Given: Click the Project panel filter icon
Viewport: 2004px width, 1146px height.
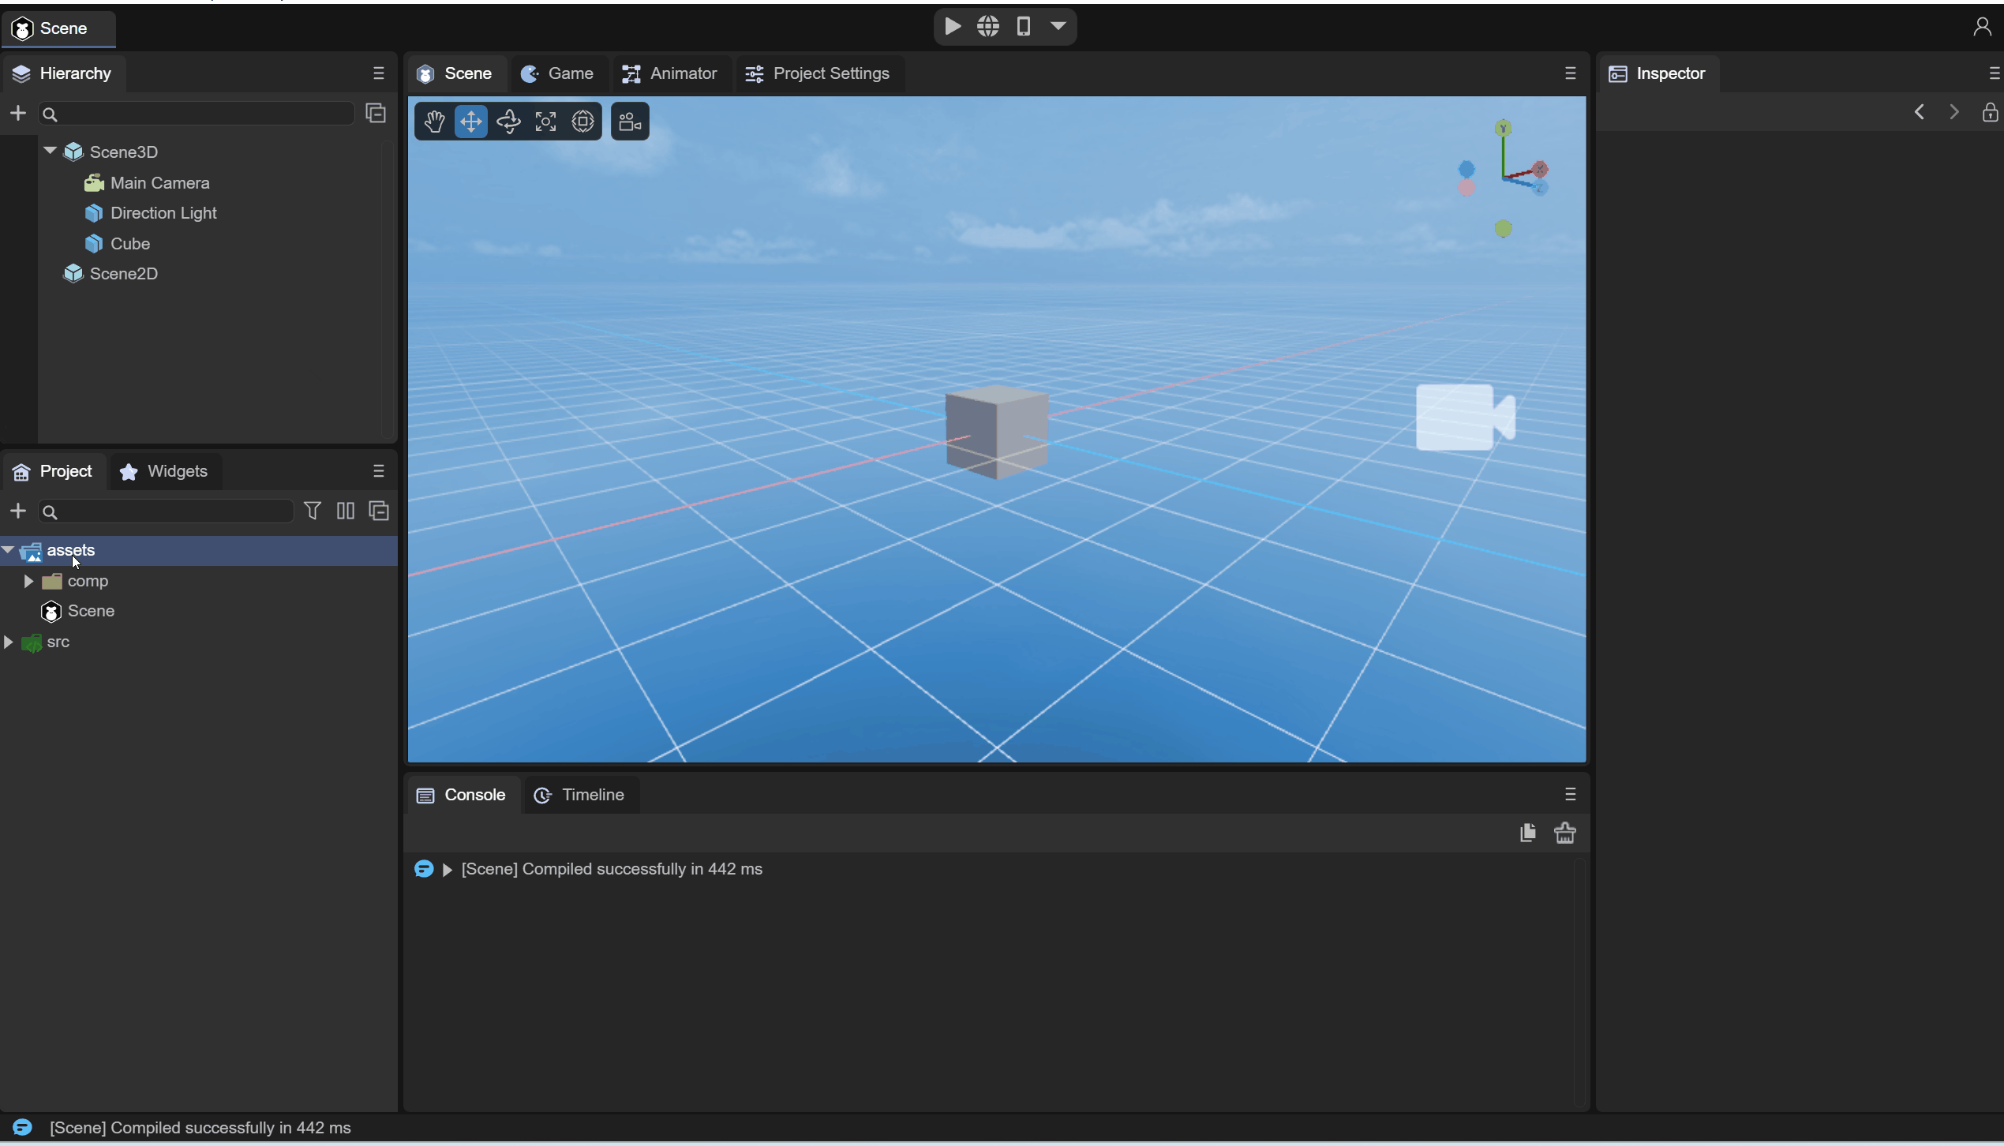Looking at the screenshot, I should pos(313,511).
